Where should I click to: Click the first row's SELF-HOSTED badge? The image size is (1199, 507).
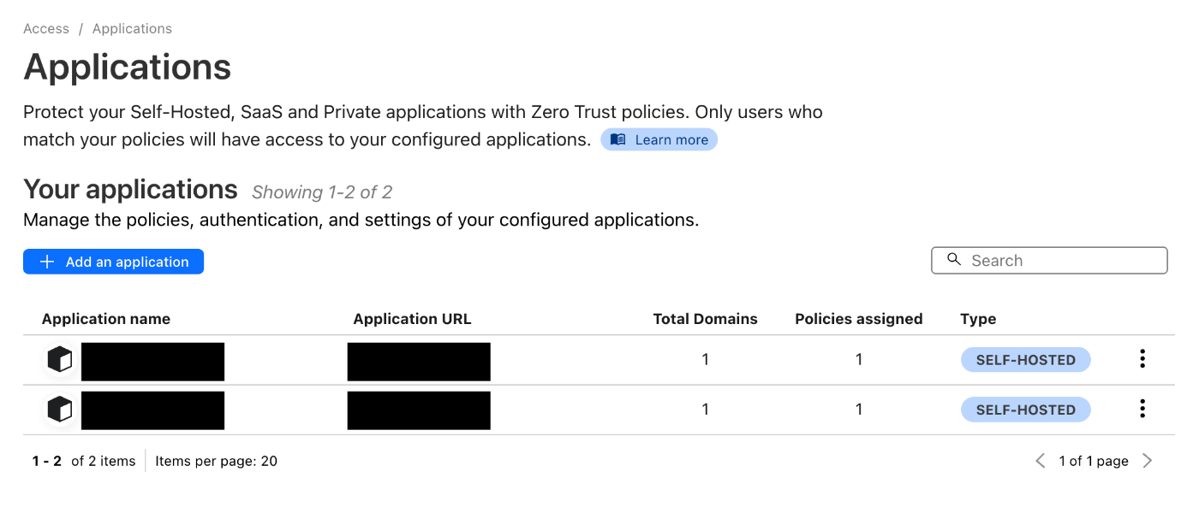click(1025, 360)
